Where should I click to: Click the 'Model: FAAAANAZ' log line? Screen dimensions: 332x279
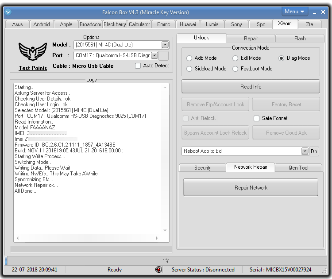35,127
